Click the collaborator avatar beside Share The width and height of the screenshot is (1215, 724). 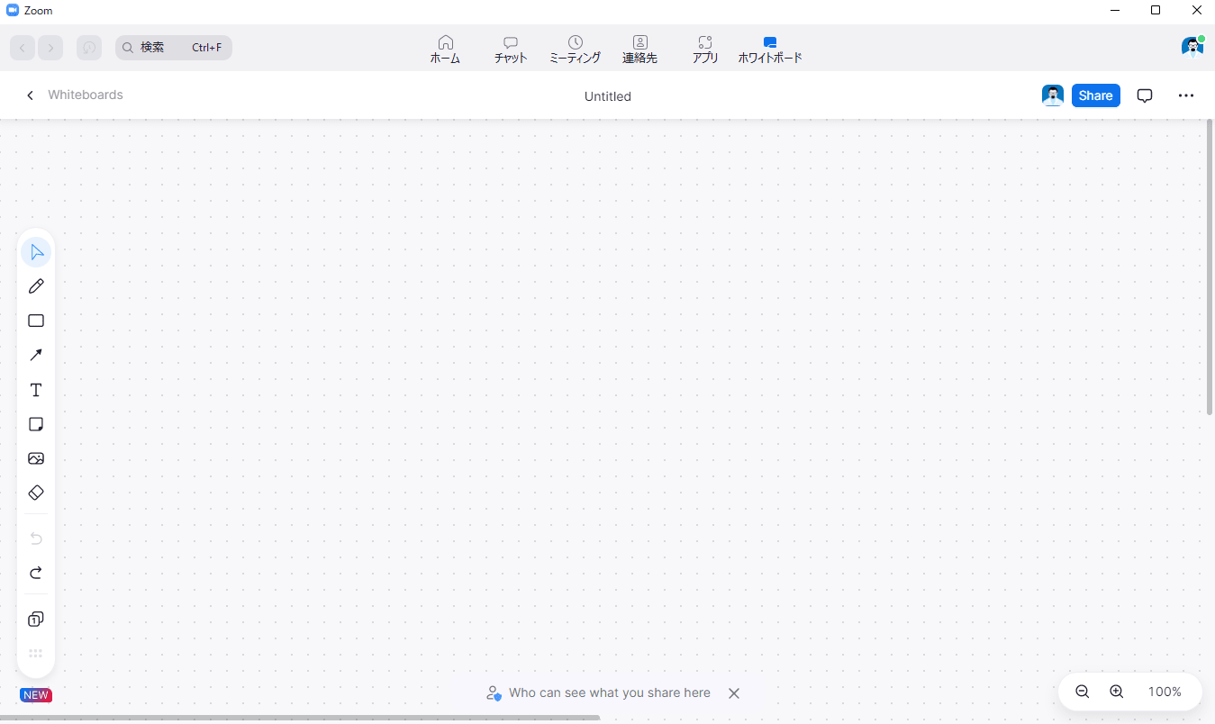click(x=1053, y=95)
